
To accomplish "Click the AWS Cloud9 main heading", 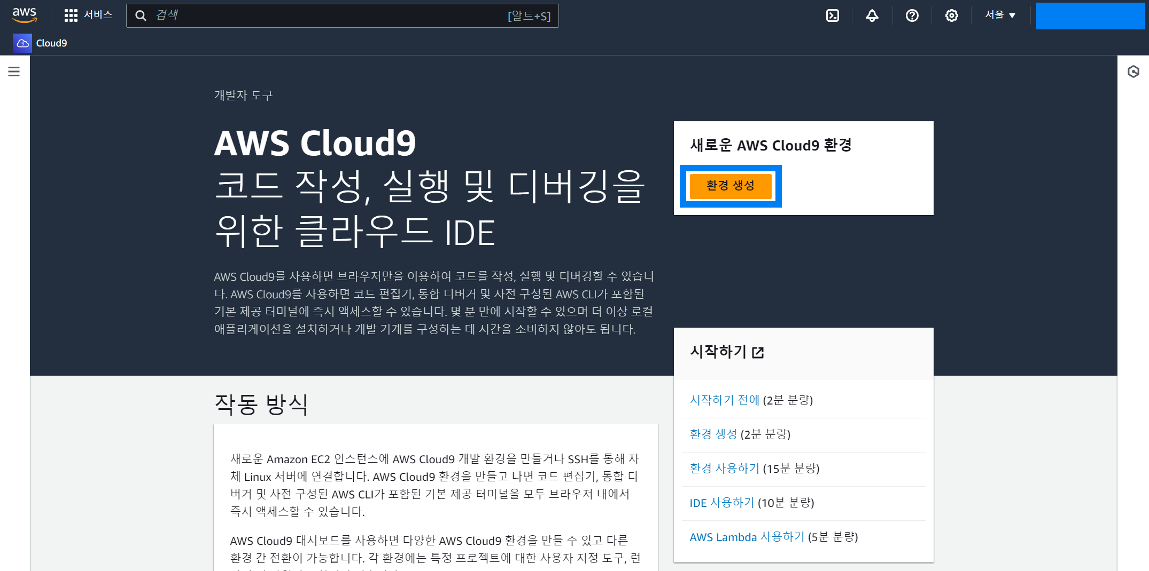I will click(315, 143).
